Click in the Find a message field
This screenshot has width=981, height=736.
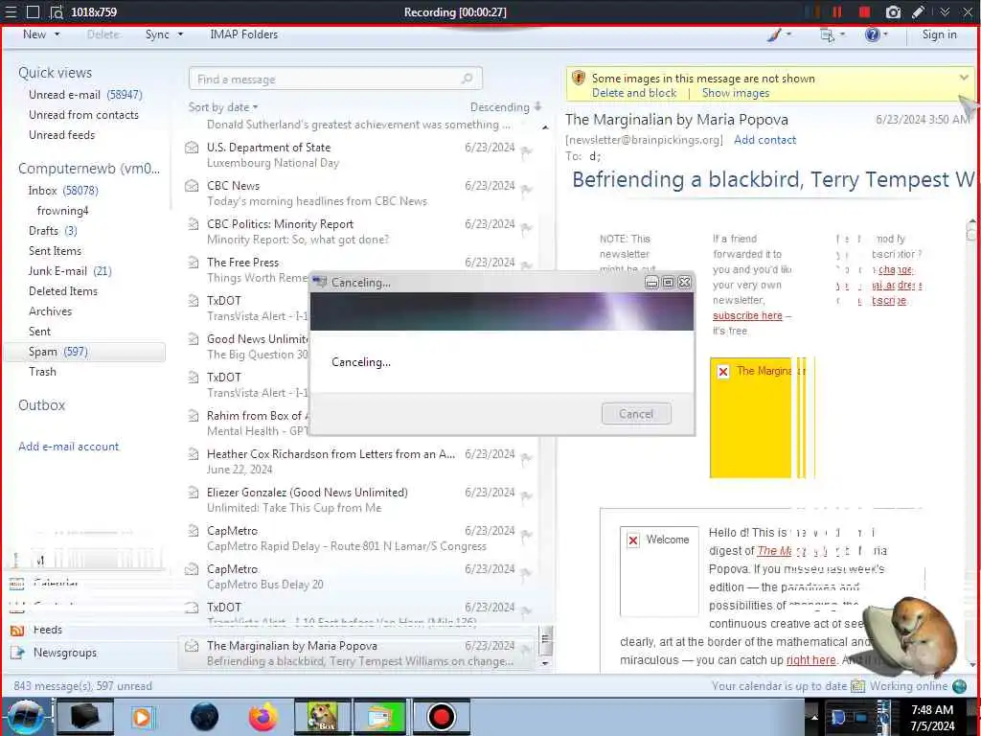(x=335, y=79)
